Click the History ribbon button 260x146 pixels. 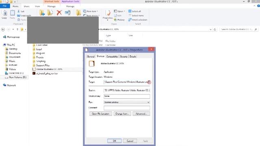119,20
